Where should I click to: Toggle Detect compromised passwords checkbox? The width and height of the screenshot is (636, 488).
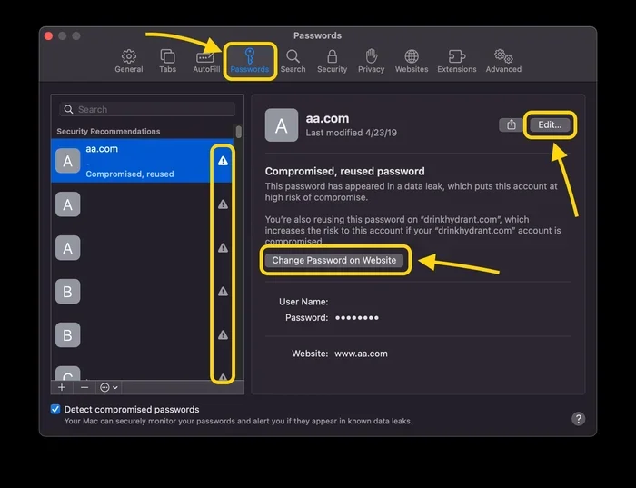[x=55, y=409]
